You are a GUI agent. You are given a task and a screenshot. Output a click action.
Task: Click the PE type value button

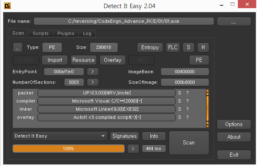pos(52,48)
